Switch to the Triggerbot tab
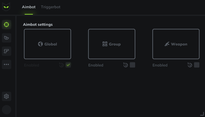 point(51,7)
